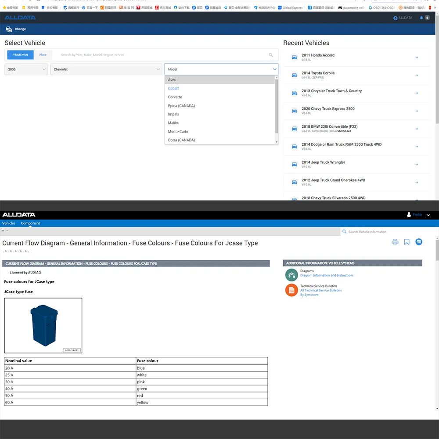This screenshot has width=439, height=439.
Task: Choose Aveo from model list
Action: pyautogui.click(x=220, y=80)
